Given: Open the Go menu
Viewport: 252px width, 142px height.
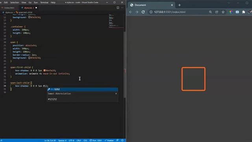Looking at the screenshot, I should coord(30,2).
